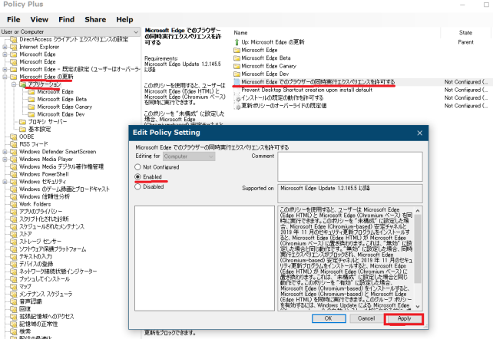This screenshot has width=493, height=339.
Task: Click the Microsoft Edge Dev folder icon in tree
Action: (31, 114)
